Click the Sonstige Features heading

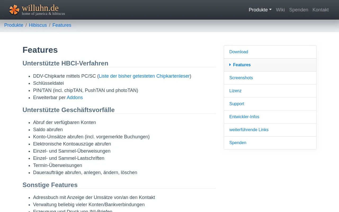[x=50, y=185]
